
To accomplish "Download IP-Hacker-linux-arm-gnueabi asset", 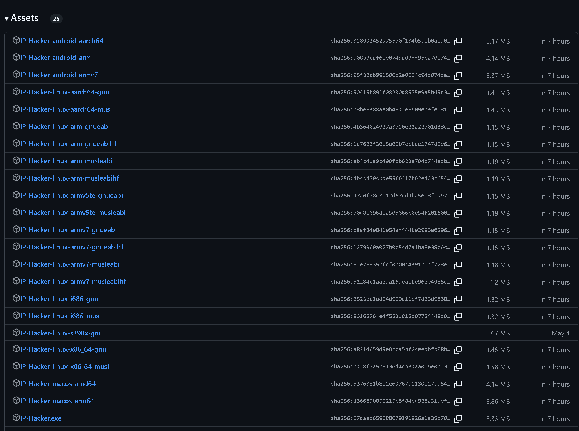I will pyautogui.click(x=65, y=127).
